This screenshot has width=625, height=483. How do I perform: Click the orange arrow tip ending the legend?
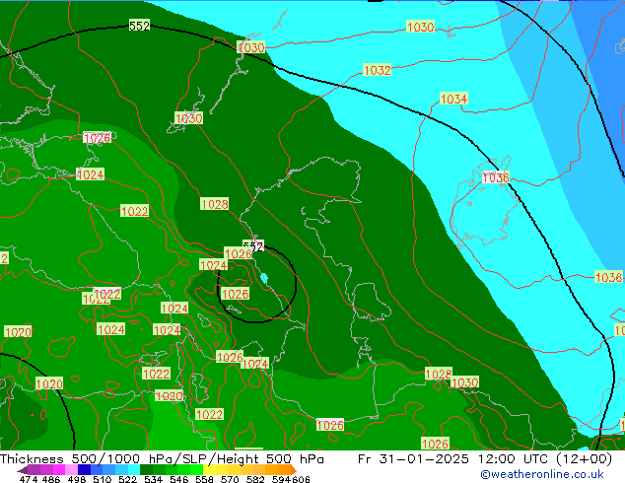[294, 470]
